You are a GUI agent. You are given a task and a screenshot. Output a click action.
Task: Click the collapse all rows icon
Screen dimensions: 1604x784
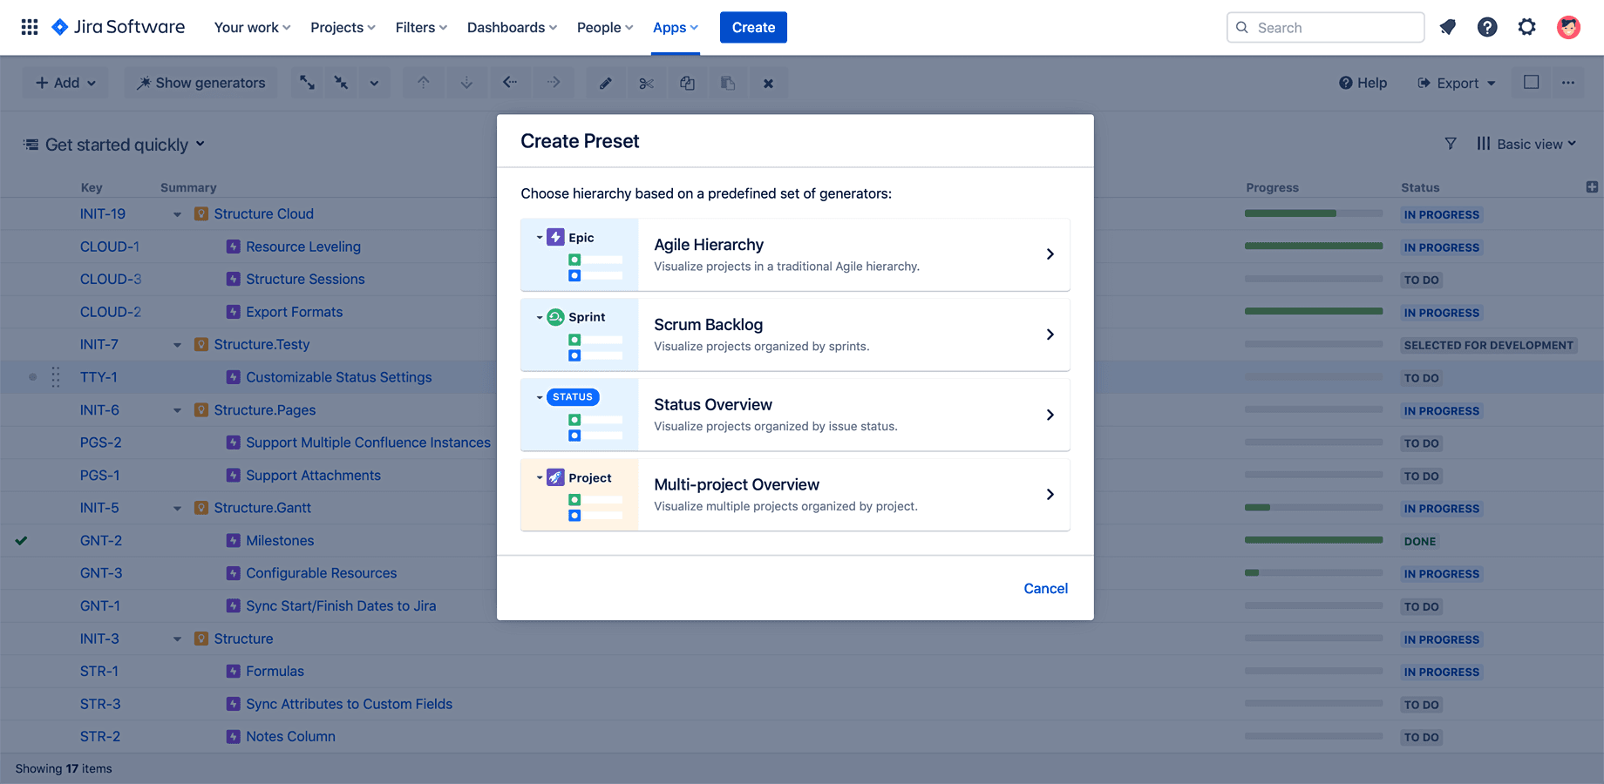coord(341,83)
